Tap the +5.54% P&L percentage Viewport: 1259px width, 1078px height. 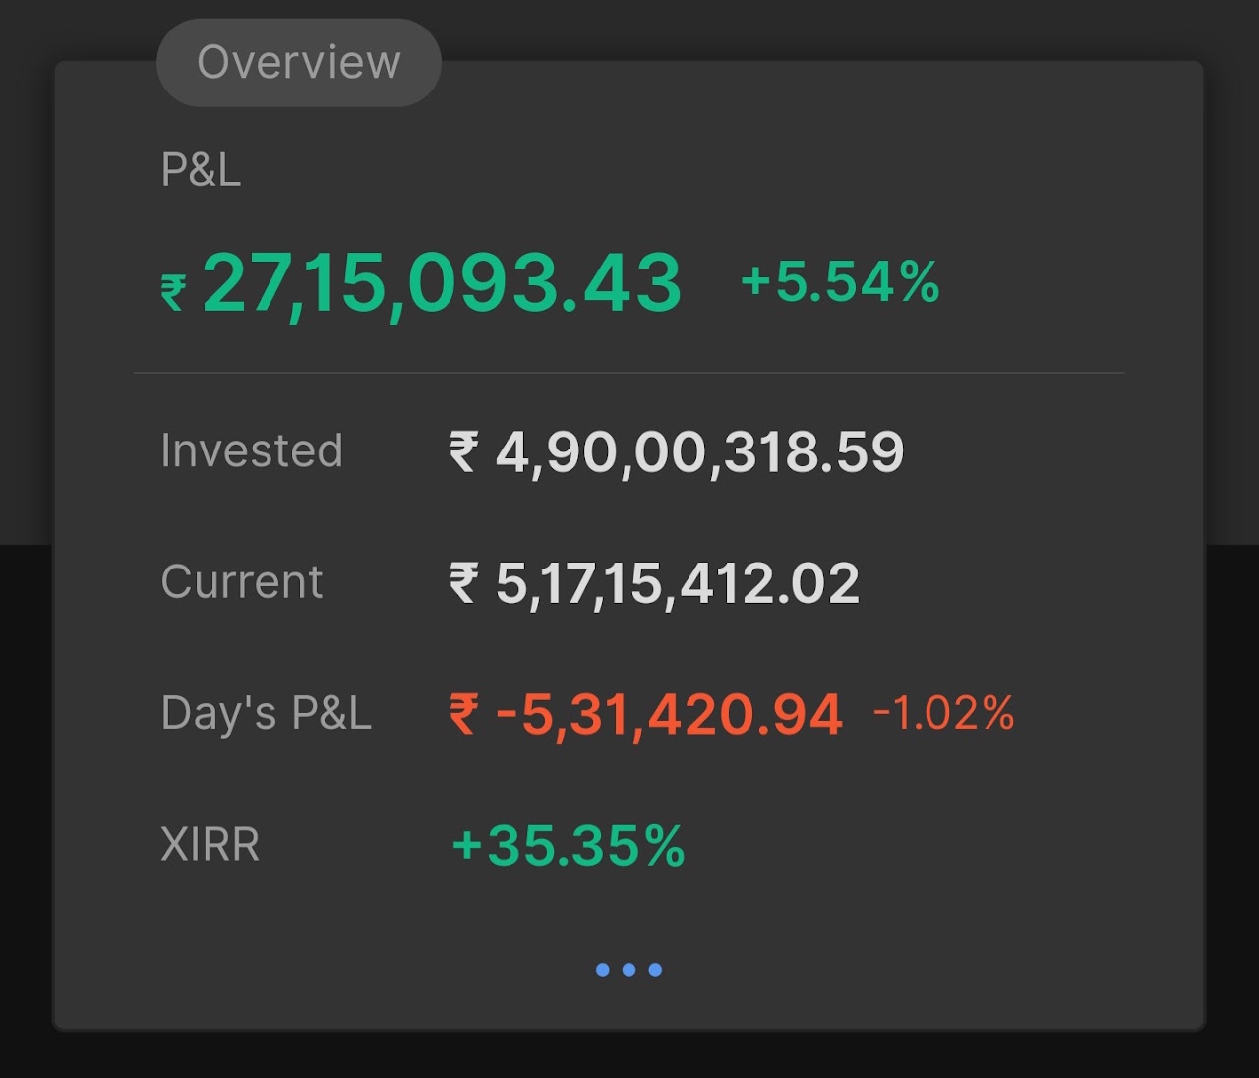click(840, 281)
